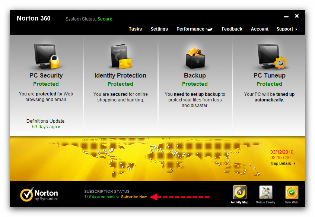Click Protected status under Identity Protection

120,84
